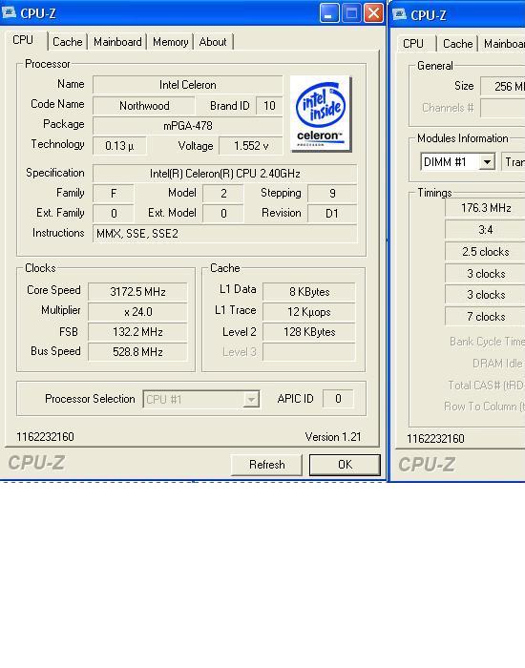
Task: Maximize button of the first CPU-Z window
Action: tap(351, 13)
